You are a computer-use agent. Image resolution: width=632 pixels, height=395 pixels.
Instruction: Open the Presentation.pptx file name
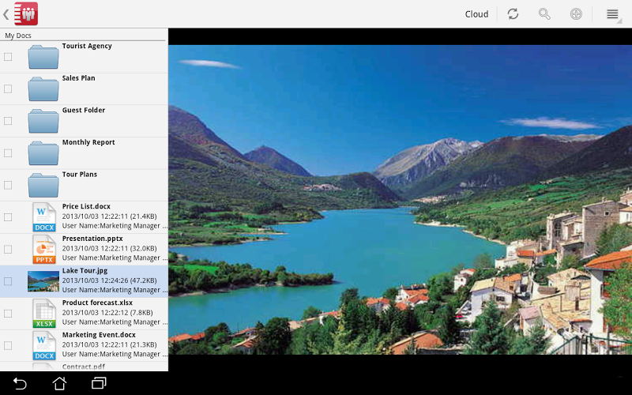pos(92,239)
